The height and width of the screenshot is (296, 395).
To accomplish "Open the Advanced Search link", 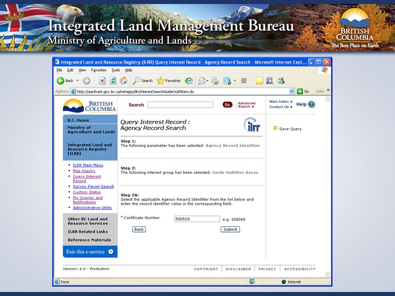I will (246, 105).
